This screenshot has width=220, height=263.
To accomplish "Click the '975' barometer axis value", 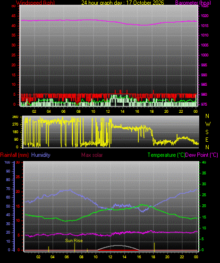I will 204,105.
